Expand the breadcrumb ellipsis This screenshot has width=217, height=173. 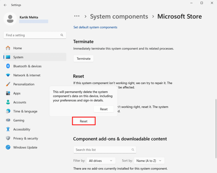point(77,16)
